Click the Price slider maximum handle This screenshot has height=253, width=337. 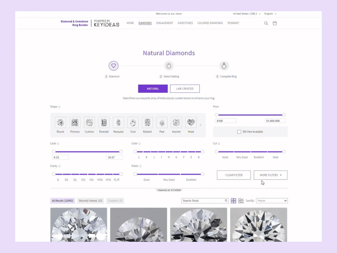click(x=284, y=115)
